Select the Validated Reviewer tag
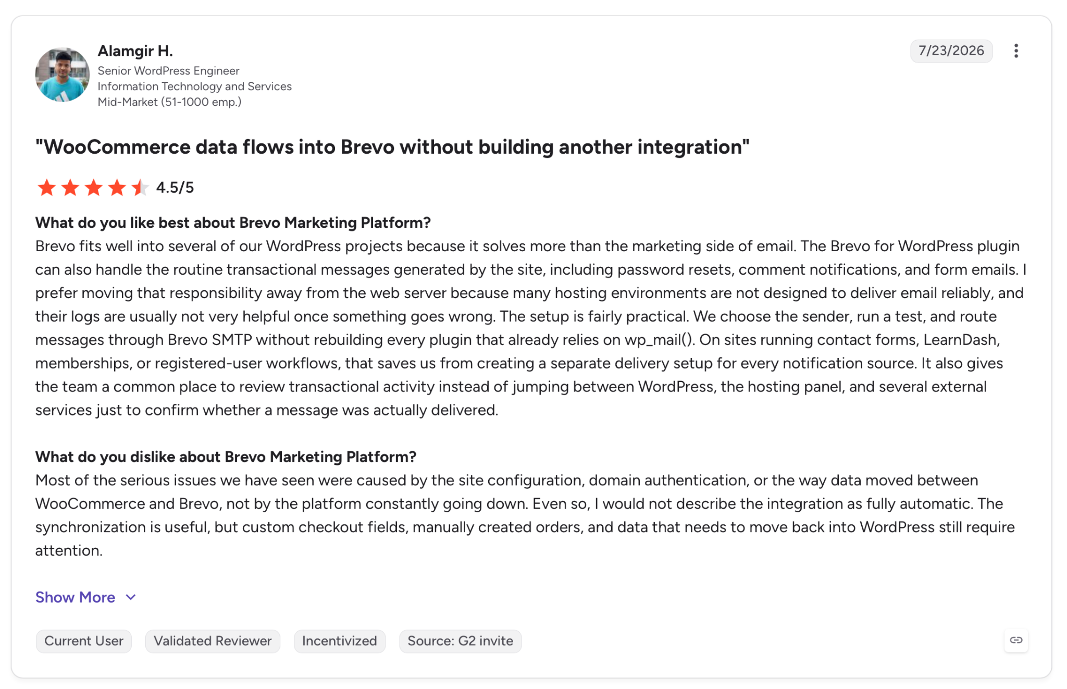 (213, 641)
